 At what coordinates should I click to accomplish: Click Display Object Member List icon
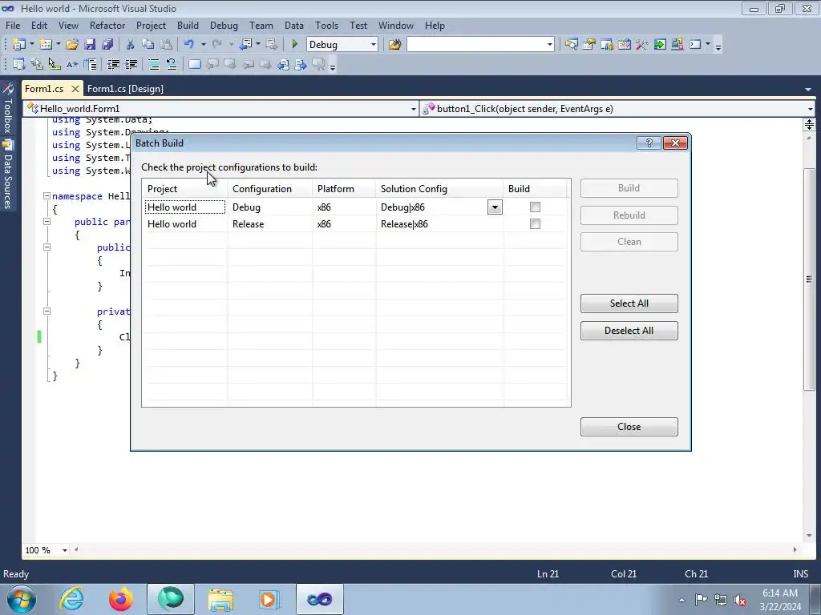click(19, 64)
